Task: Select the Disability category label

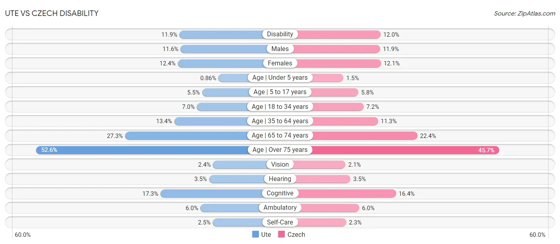Action: (x=280, y=34)
